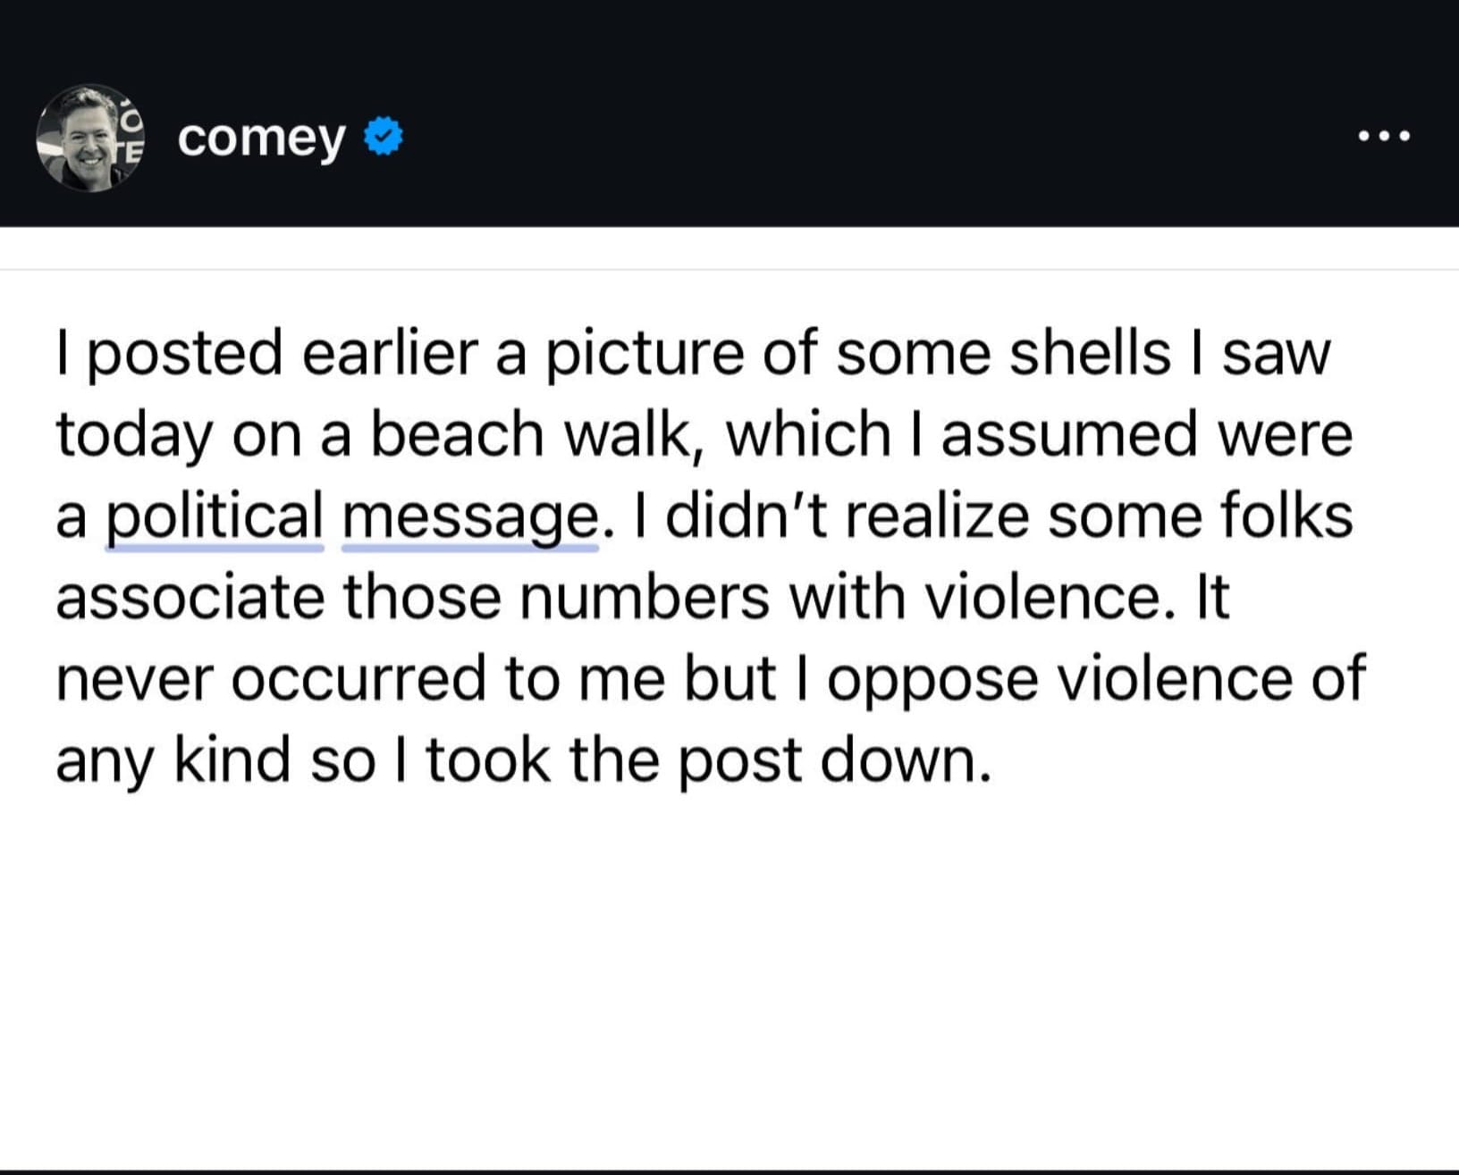Click the underlined word "message"
Image resolution: width=1459 pixels, height=1175 pixels.
point(470,517)
